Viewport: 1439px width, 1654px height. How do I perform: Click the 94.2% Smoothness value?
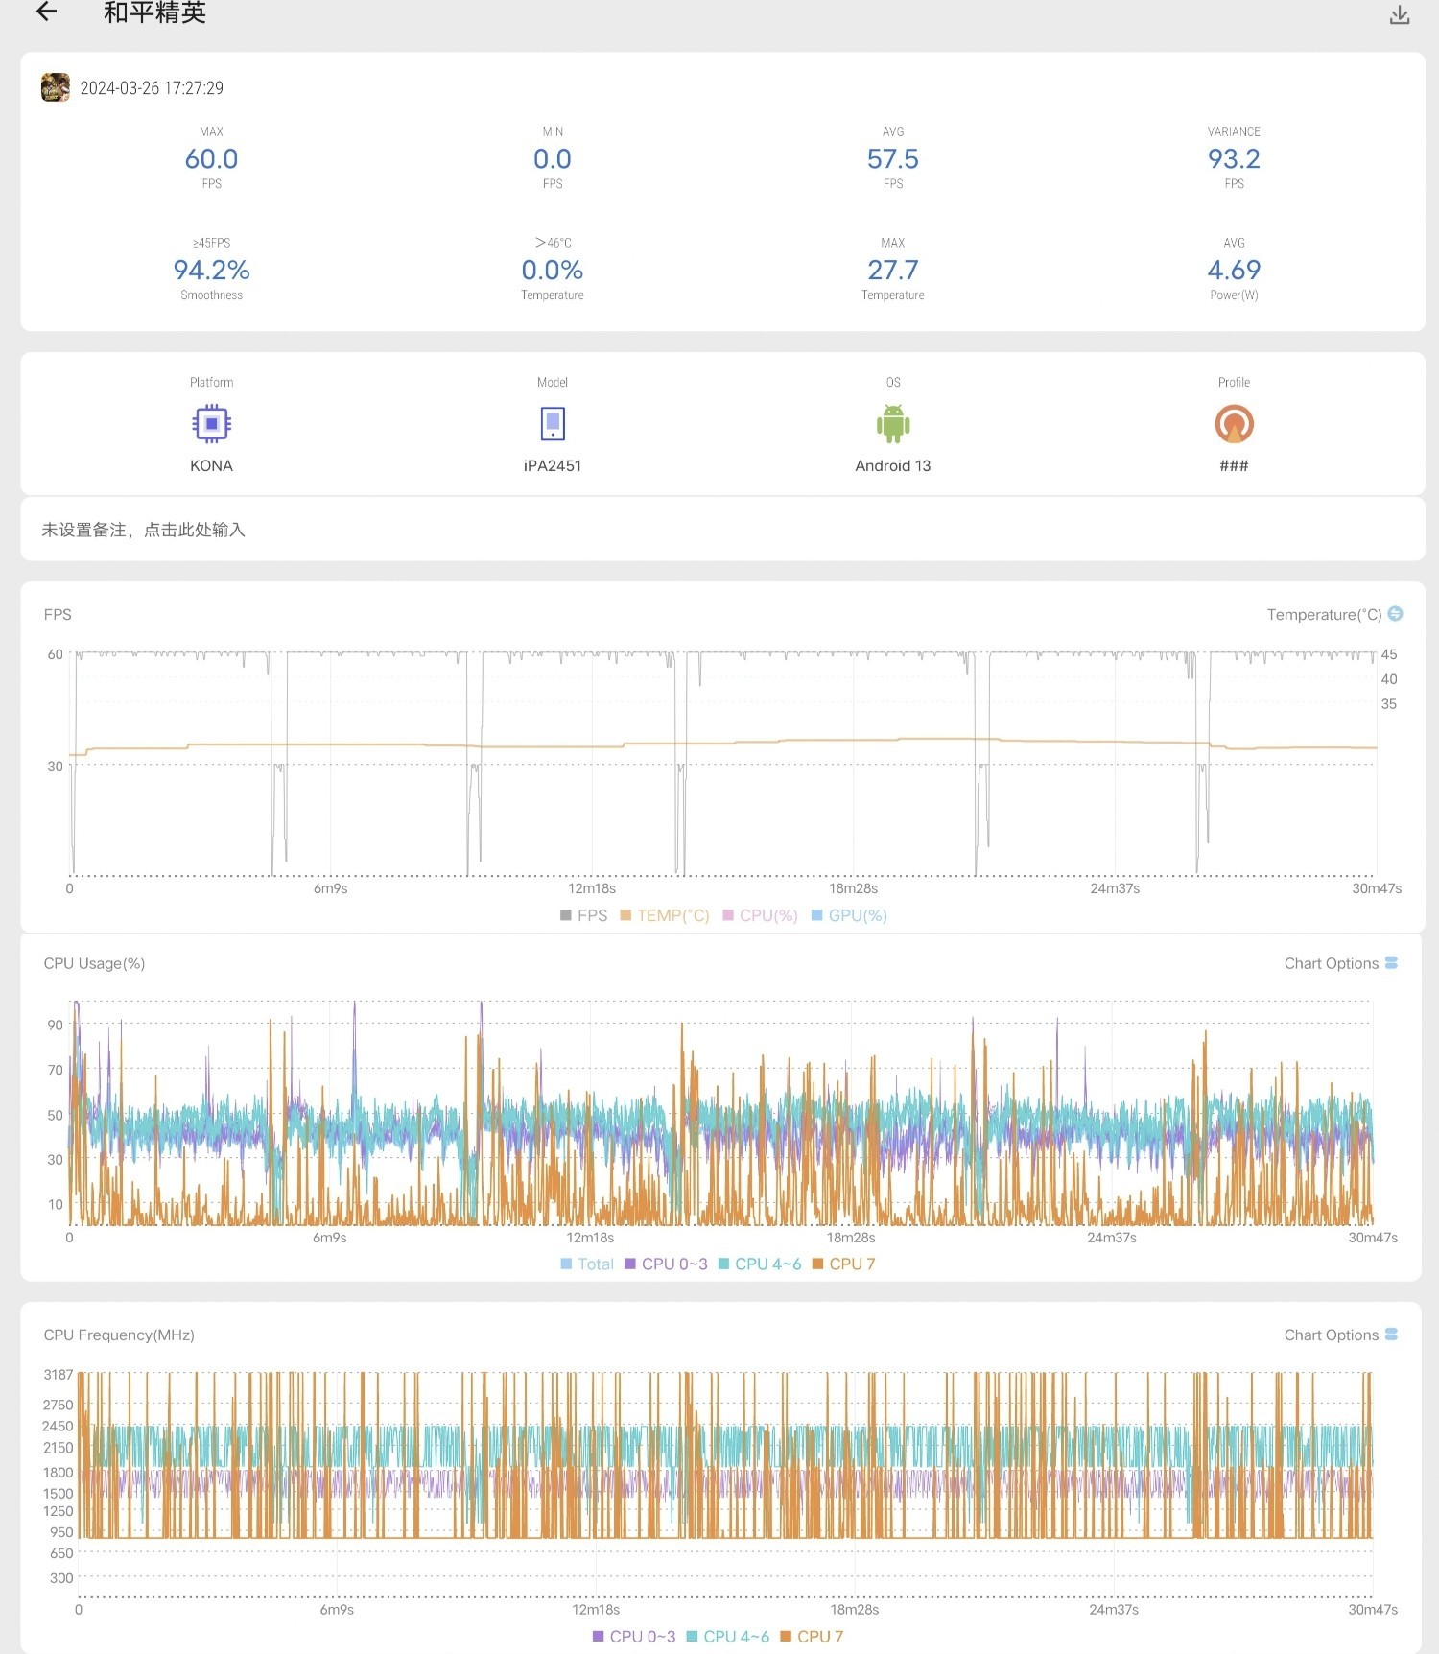(211, 270)
